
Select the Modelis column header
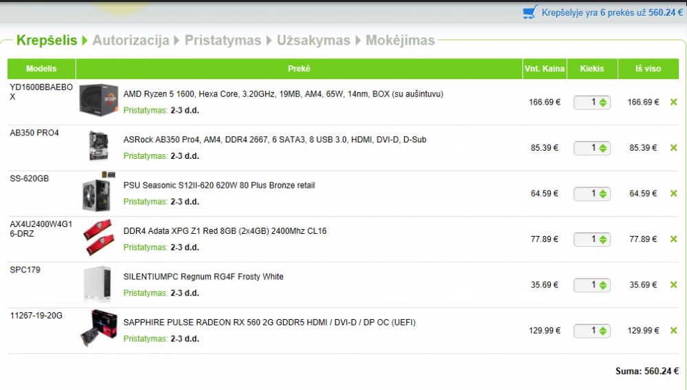41,68
